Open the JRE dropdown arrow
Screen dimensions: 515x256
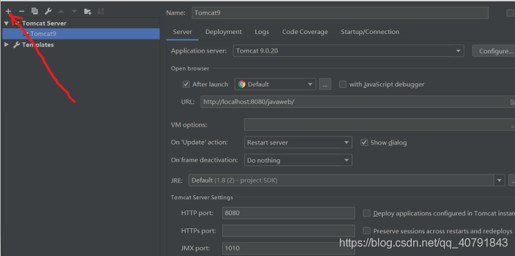[500, 180]
